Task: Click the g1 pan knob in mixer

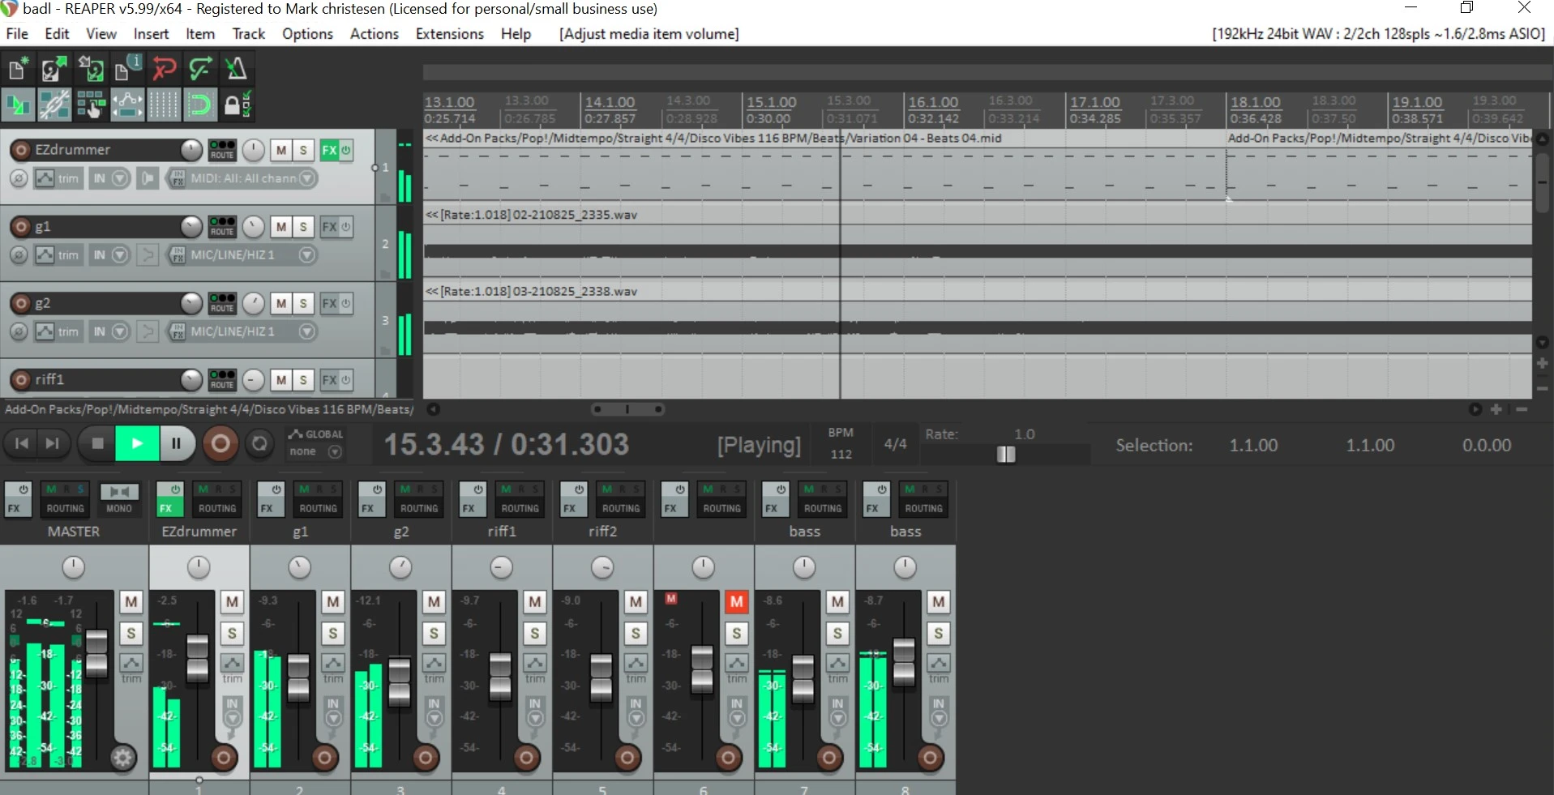Action: pyautogui.click(x=299, y=567)
